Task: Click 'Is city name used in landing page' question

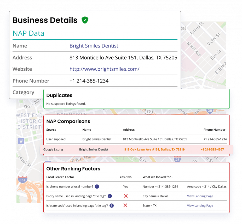Action: click(x=76, y=196)
